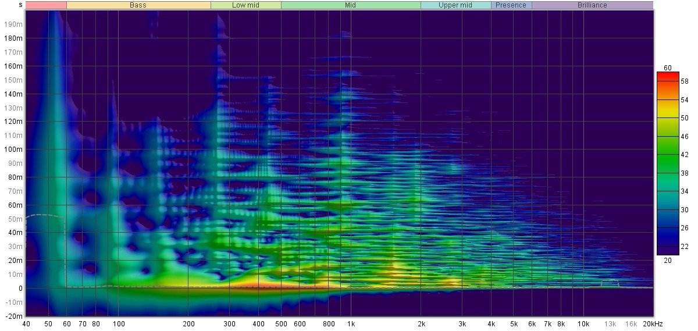
Task: Click the 160m time axis label
Action: pyautogui.click(x=13, y=66)
